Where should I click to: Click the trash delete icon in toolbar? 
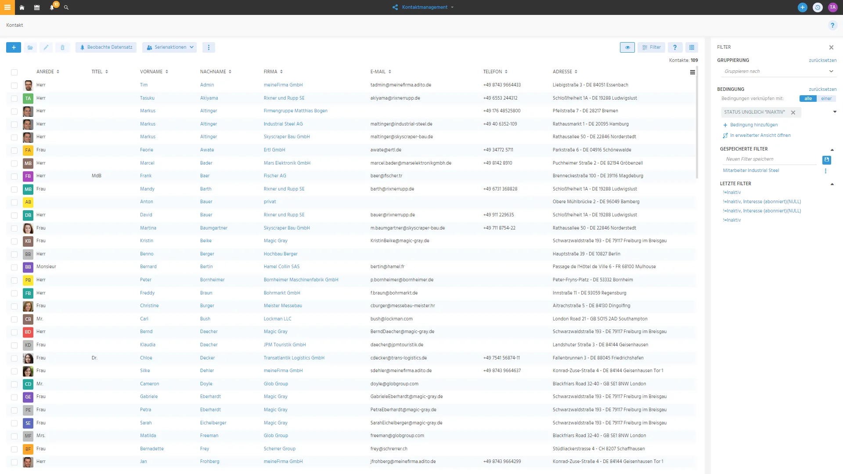click(62, 47)
